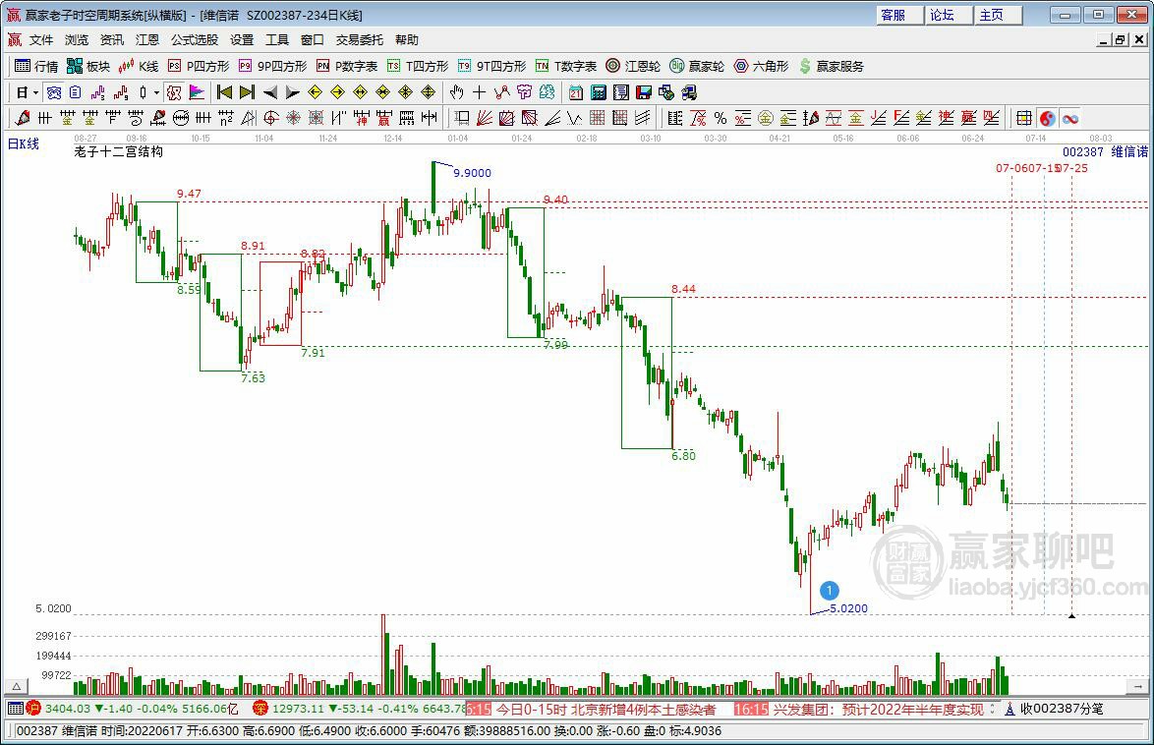Click the 日K线 period label
Screen dimensions: 1154x745
(x=24, y=143)
